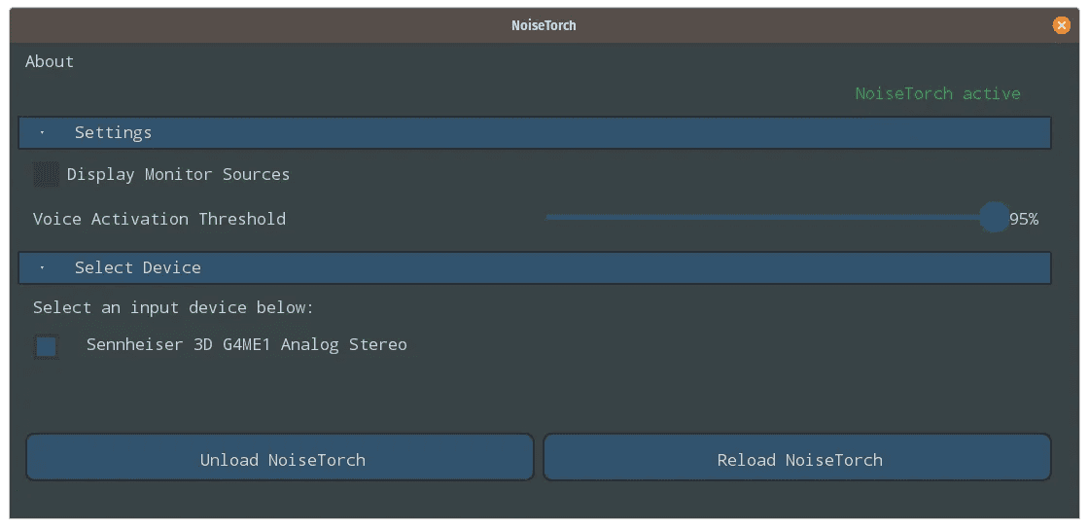Click Reload NoiseTorch button
Image resolution: width=1089 pixels, height=528 pixels.
pyautogui.click(x=797, y=457)
